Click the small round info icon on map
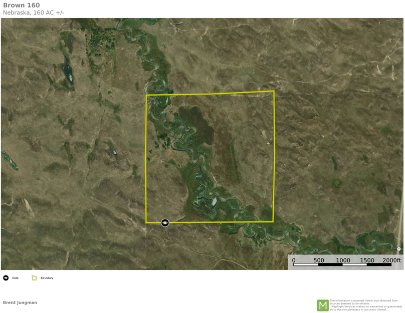The width and height of the screenshot is (405, 313). [x=399, y=249]
